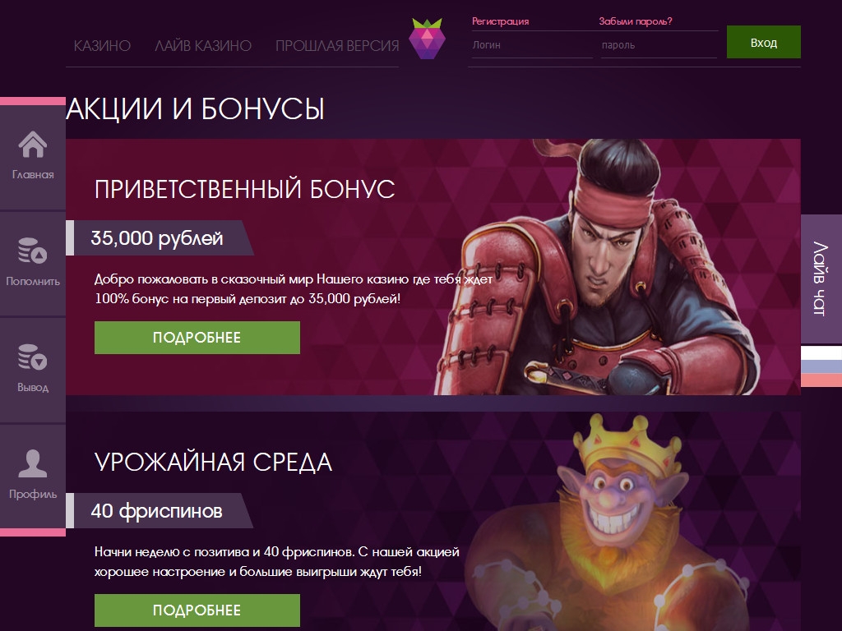Click the 35,000 рублей bonus label
This screenshot has width=842, height=631.
click(x=157, y=237)
